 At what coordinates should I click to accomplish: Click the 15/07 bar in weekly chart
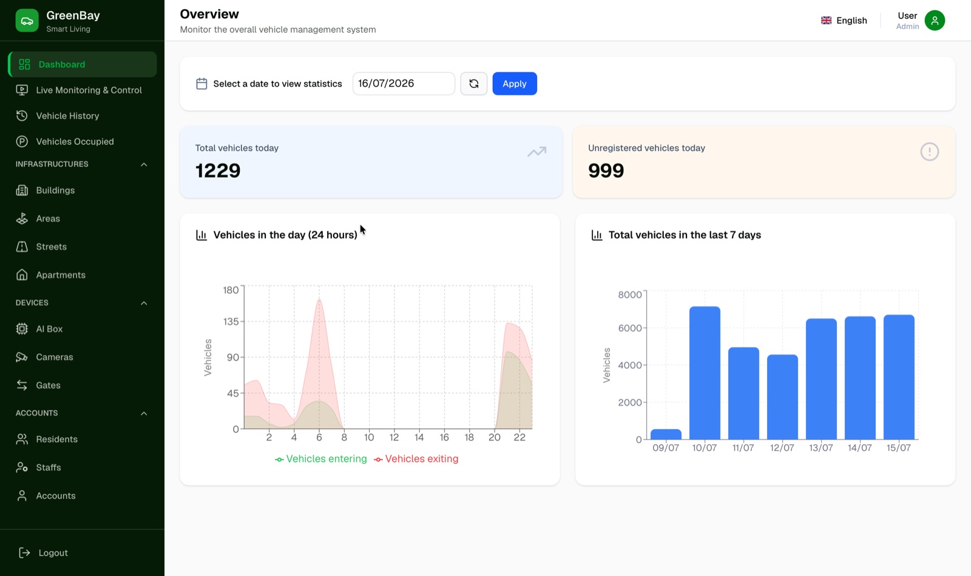(x=899, y=377)
